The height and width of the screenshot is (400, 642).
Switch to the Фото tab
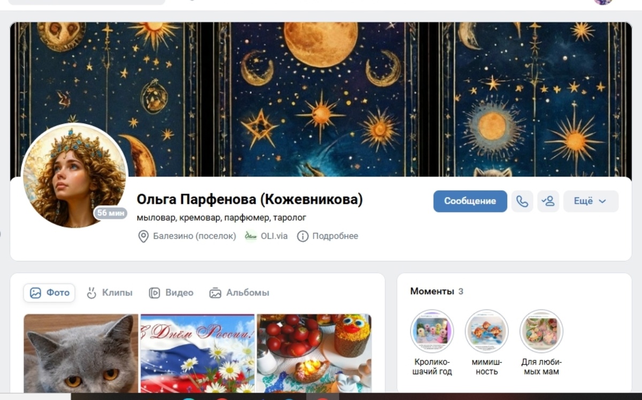49,293
